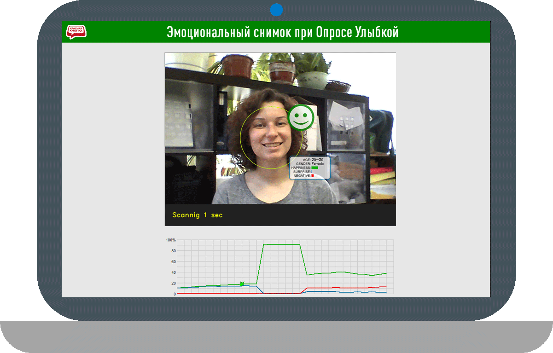Image resolution: width=553 pixels, height=353 pixels.
Task: Click the red Красная Кнопка logo
Action: [76, 32]
